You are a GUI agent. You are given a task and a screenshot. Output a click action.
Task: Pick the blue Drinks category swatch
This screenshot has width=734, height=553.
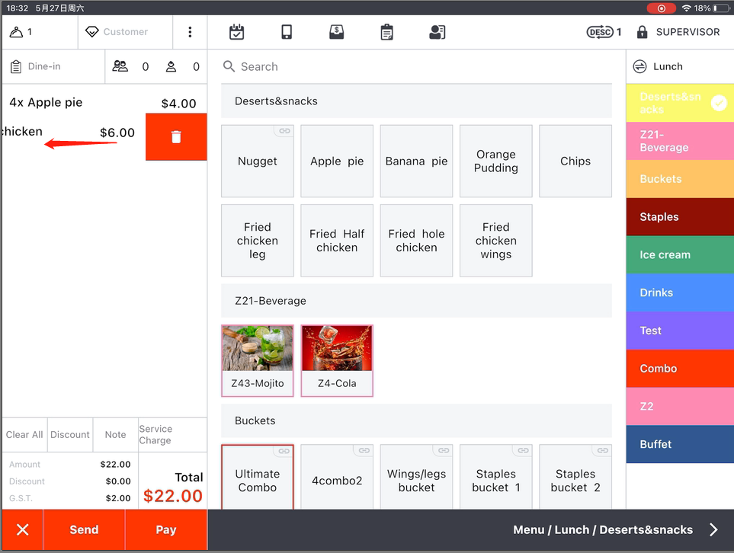[679, 292]
